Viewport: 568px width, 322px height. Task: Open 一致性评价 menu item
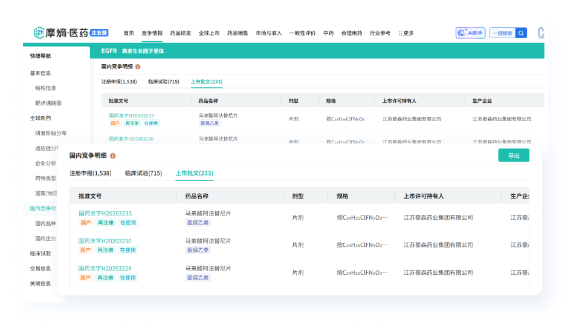tap(303, 33)
